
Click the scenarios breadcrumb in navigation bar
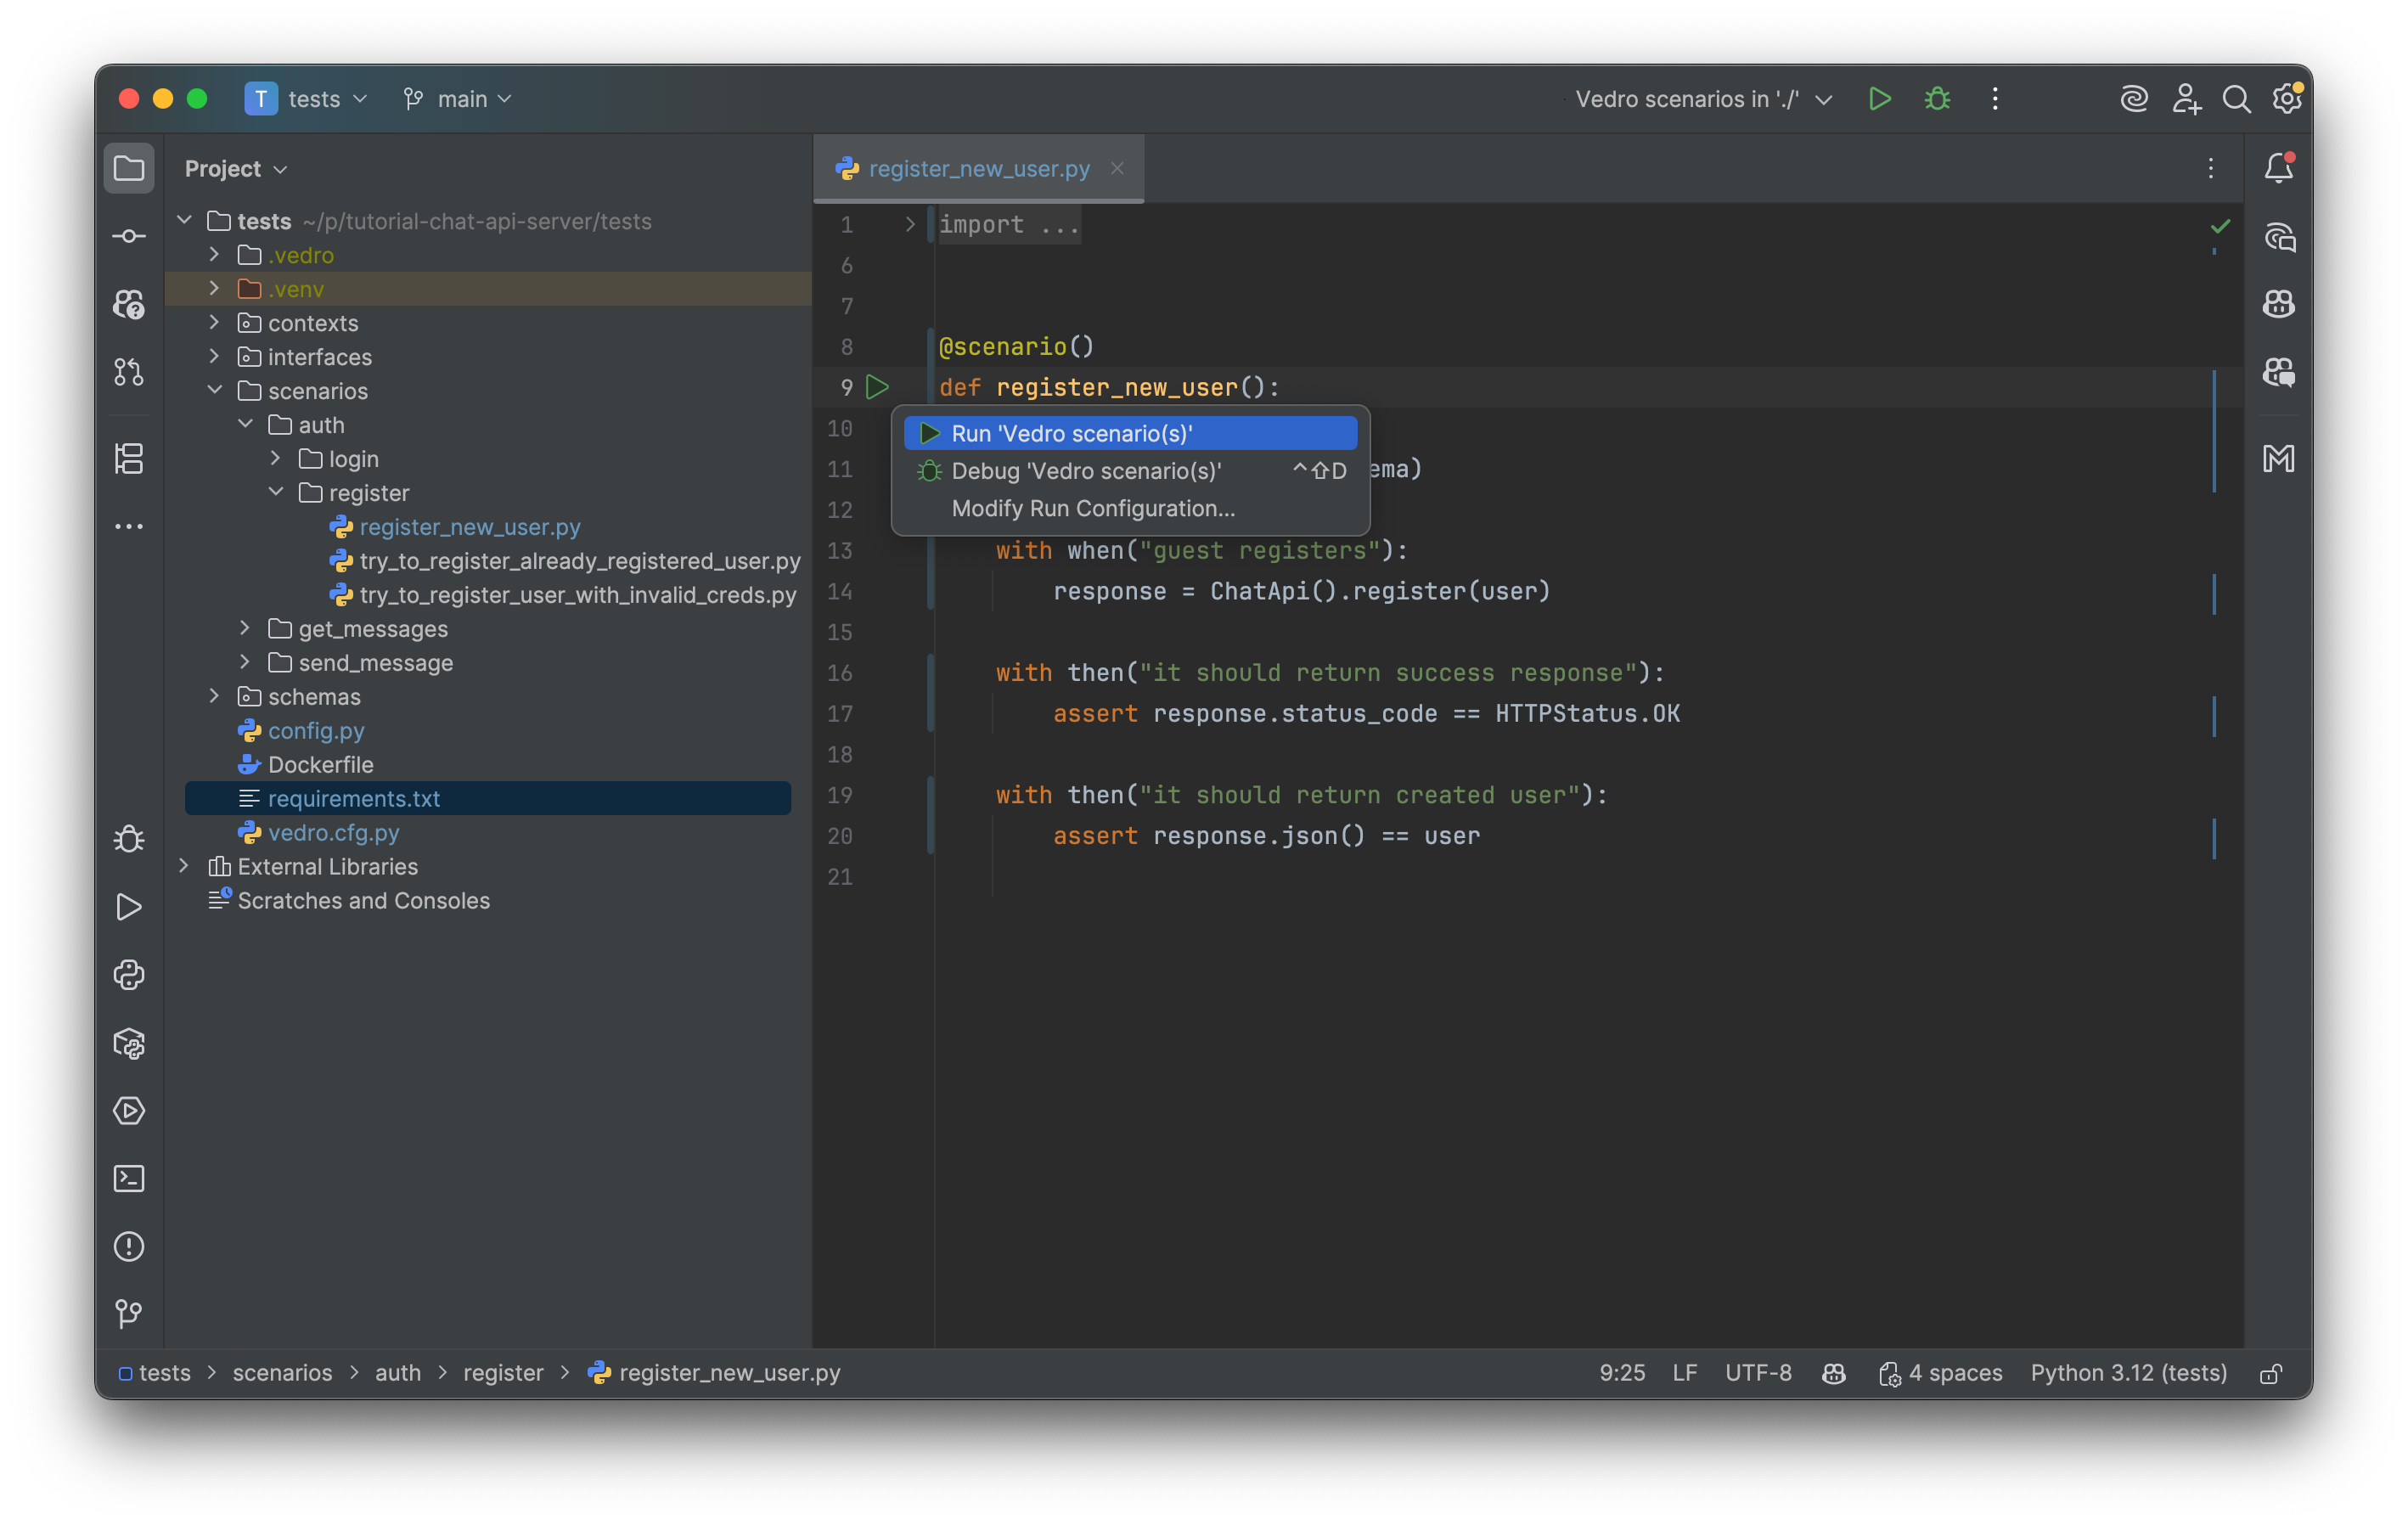pyautogui.click(x=282, y=1374)
